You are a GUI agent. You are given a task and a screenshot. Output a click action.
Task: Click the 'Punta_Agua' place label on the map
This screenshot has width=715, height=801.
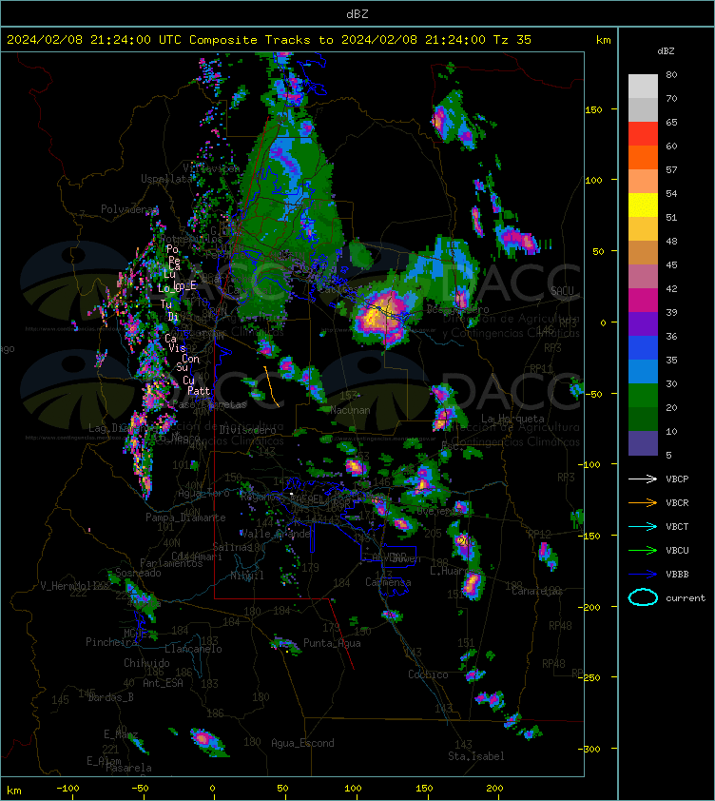point(332,643)
